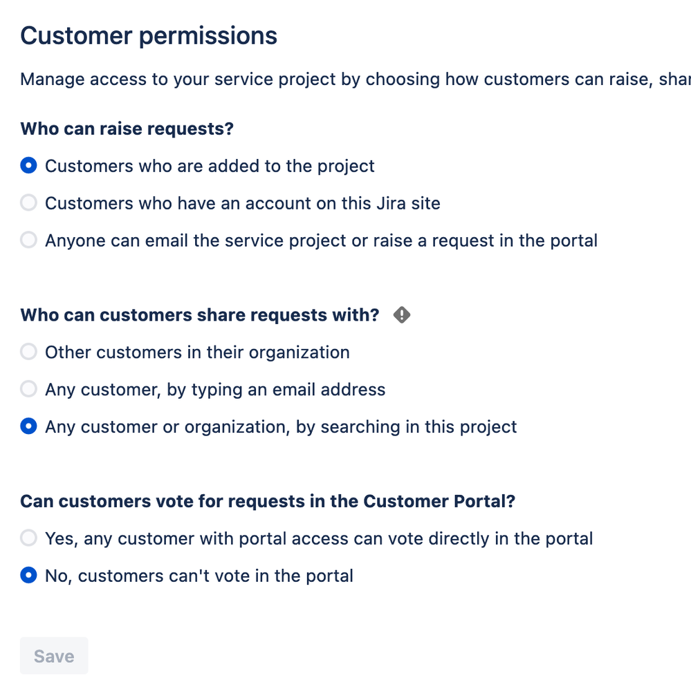Click the warning diamond icon beside share requests
The image size is (691, 678).
(402, 315)
